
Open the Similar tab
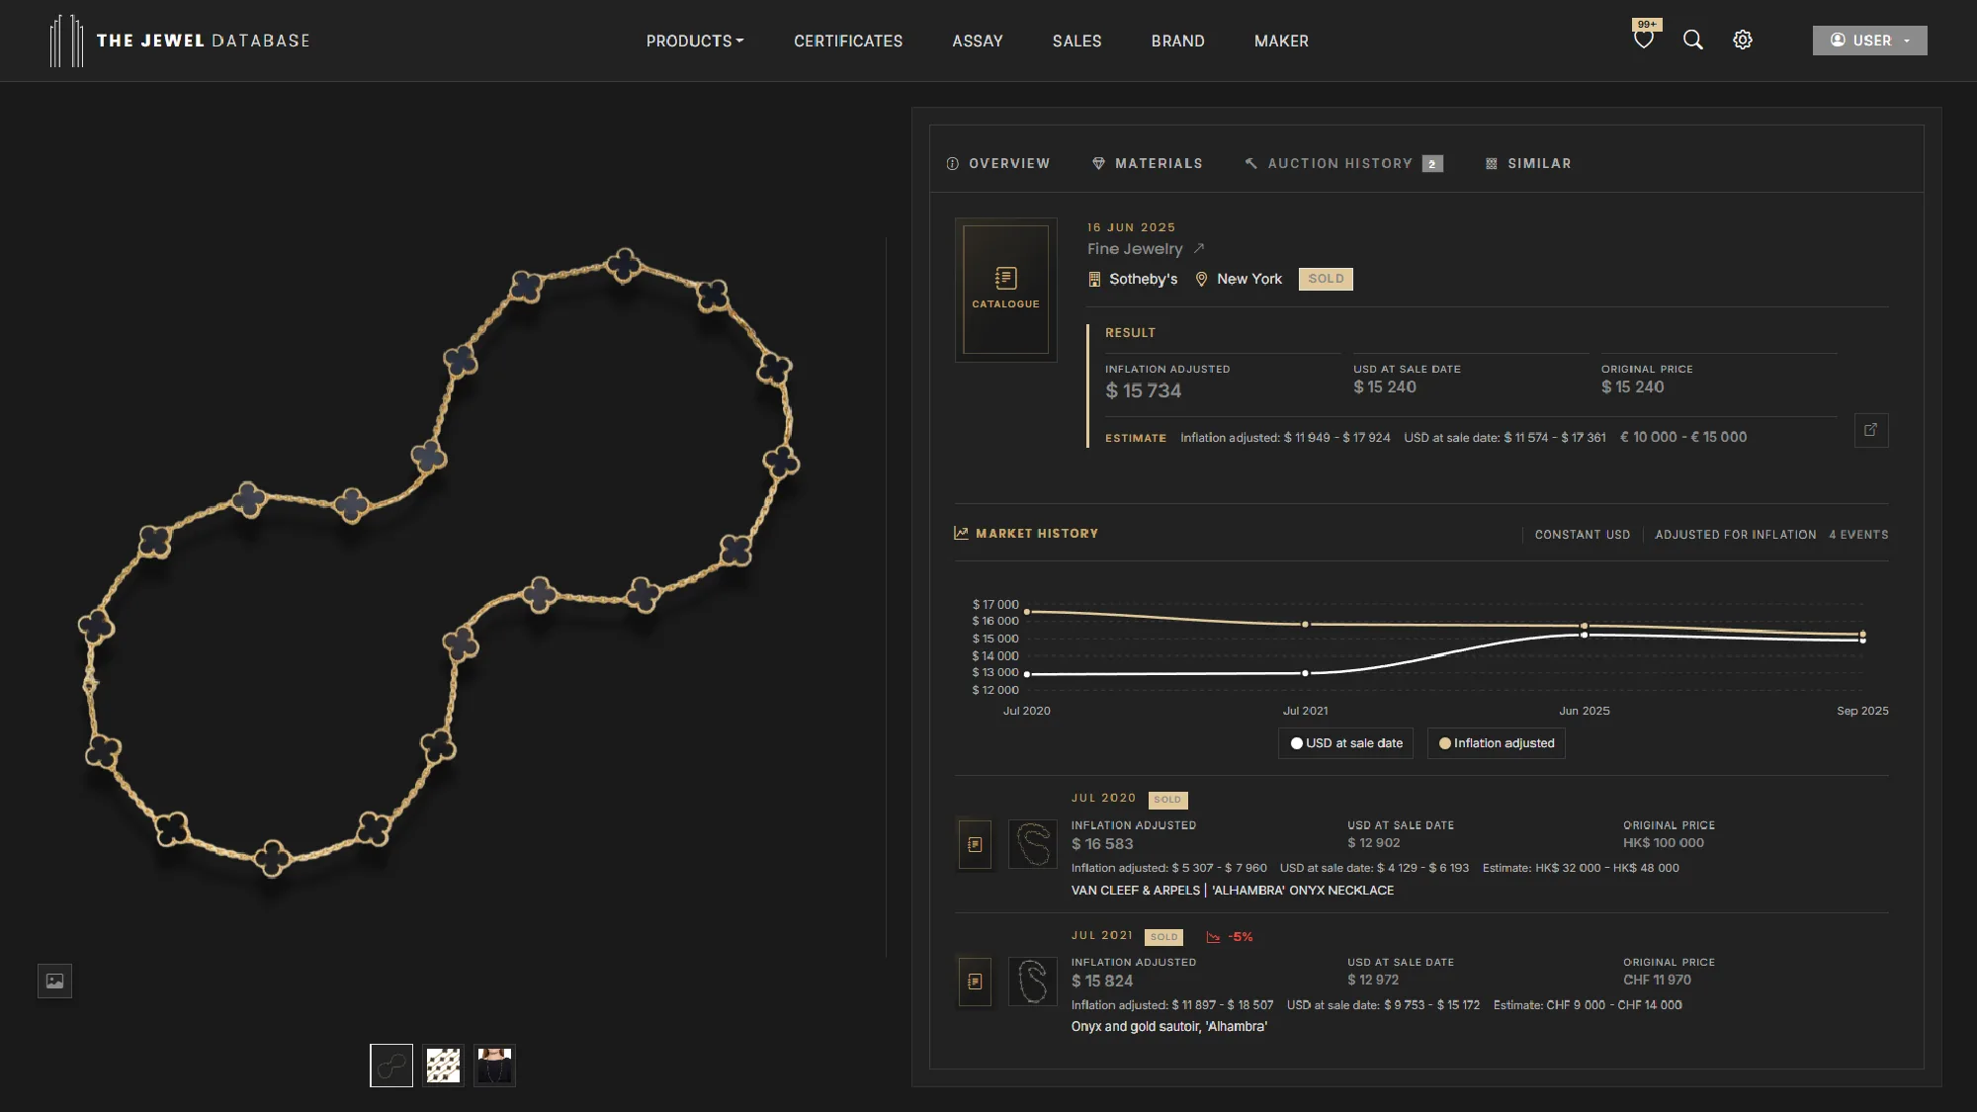1527,163
